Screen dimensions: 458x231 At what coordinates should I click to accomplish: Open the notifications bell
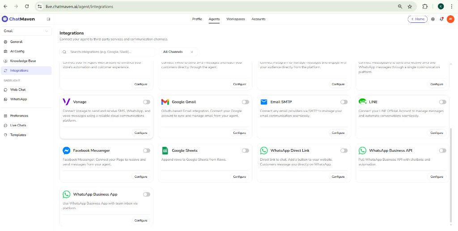(441, 19)
